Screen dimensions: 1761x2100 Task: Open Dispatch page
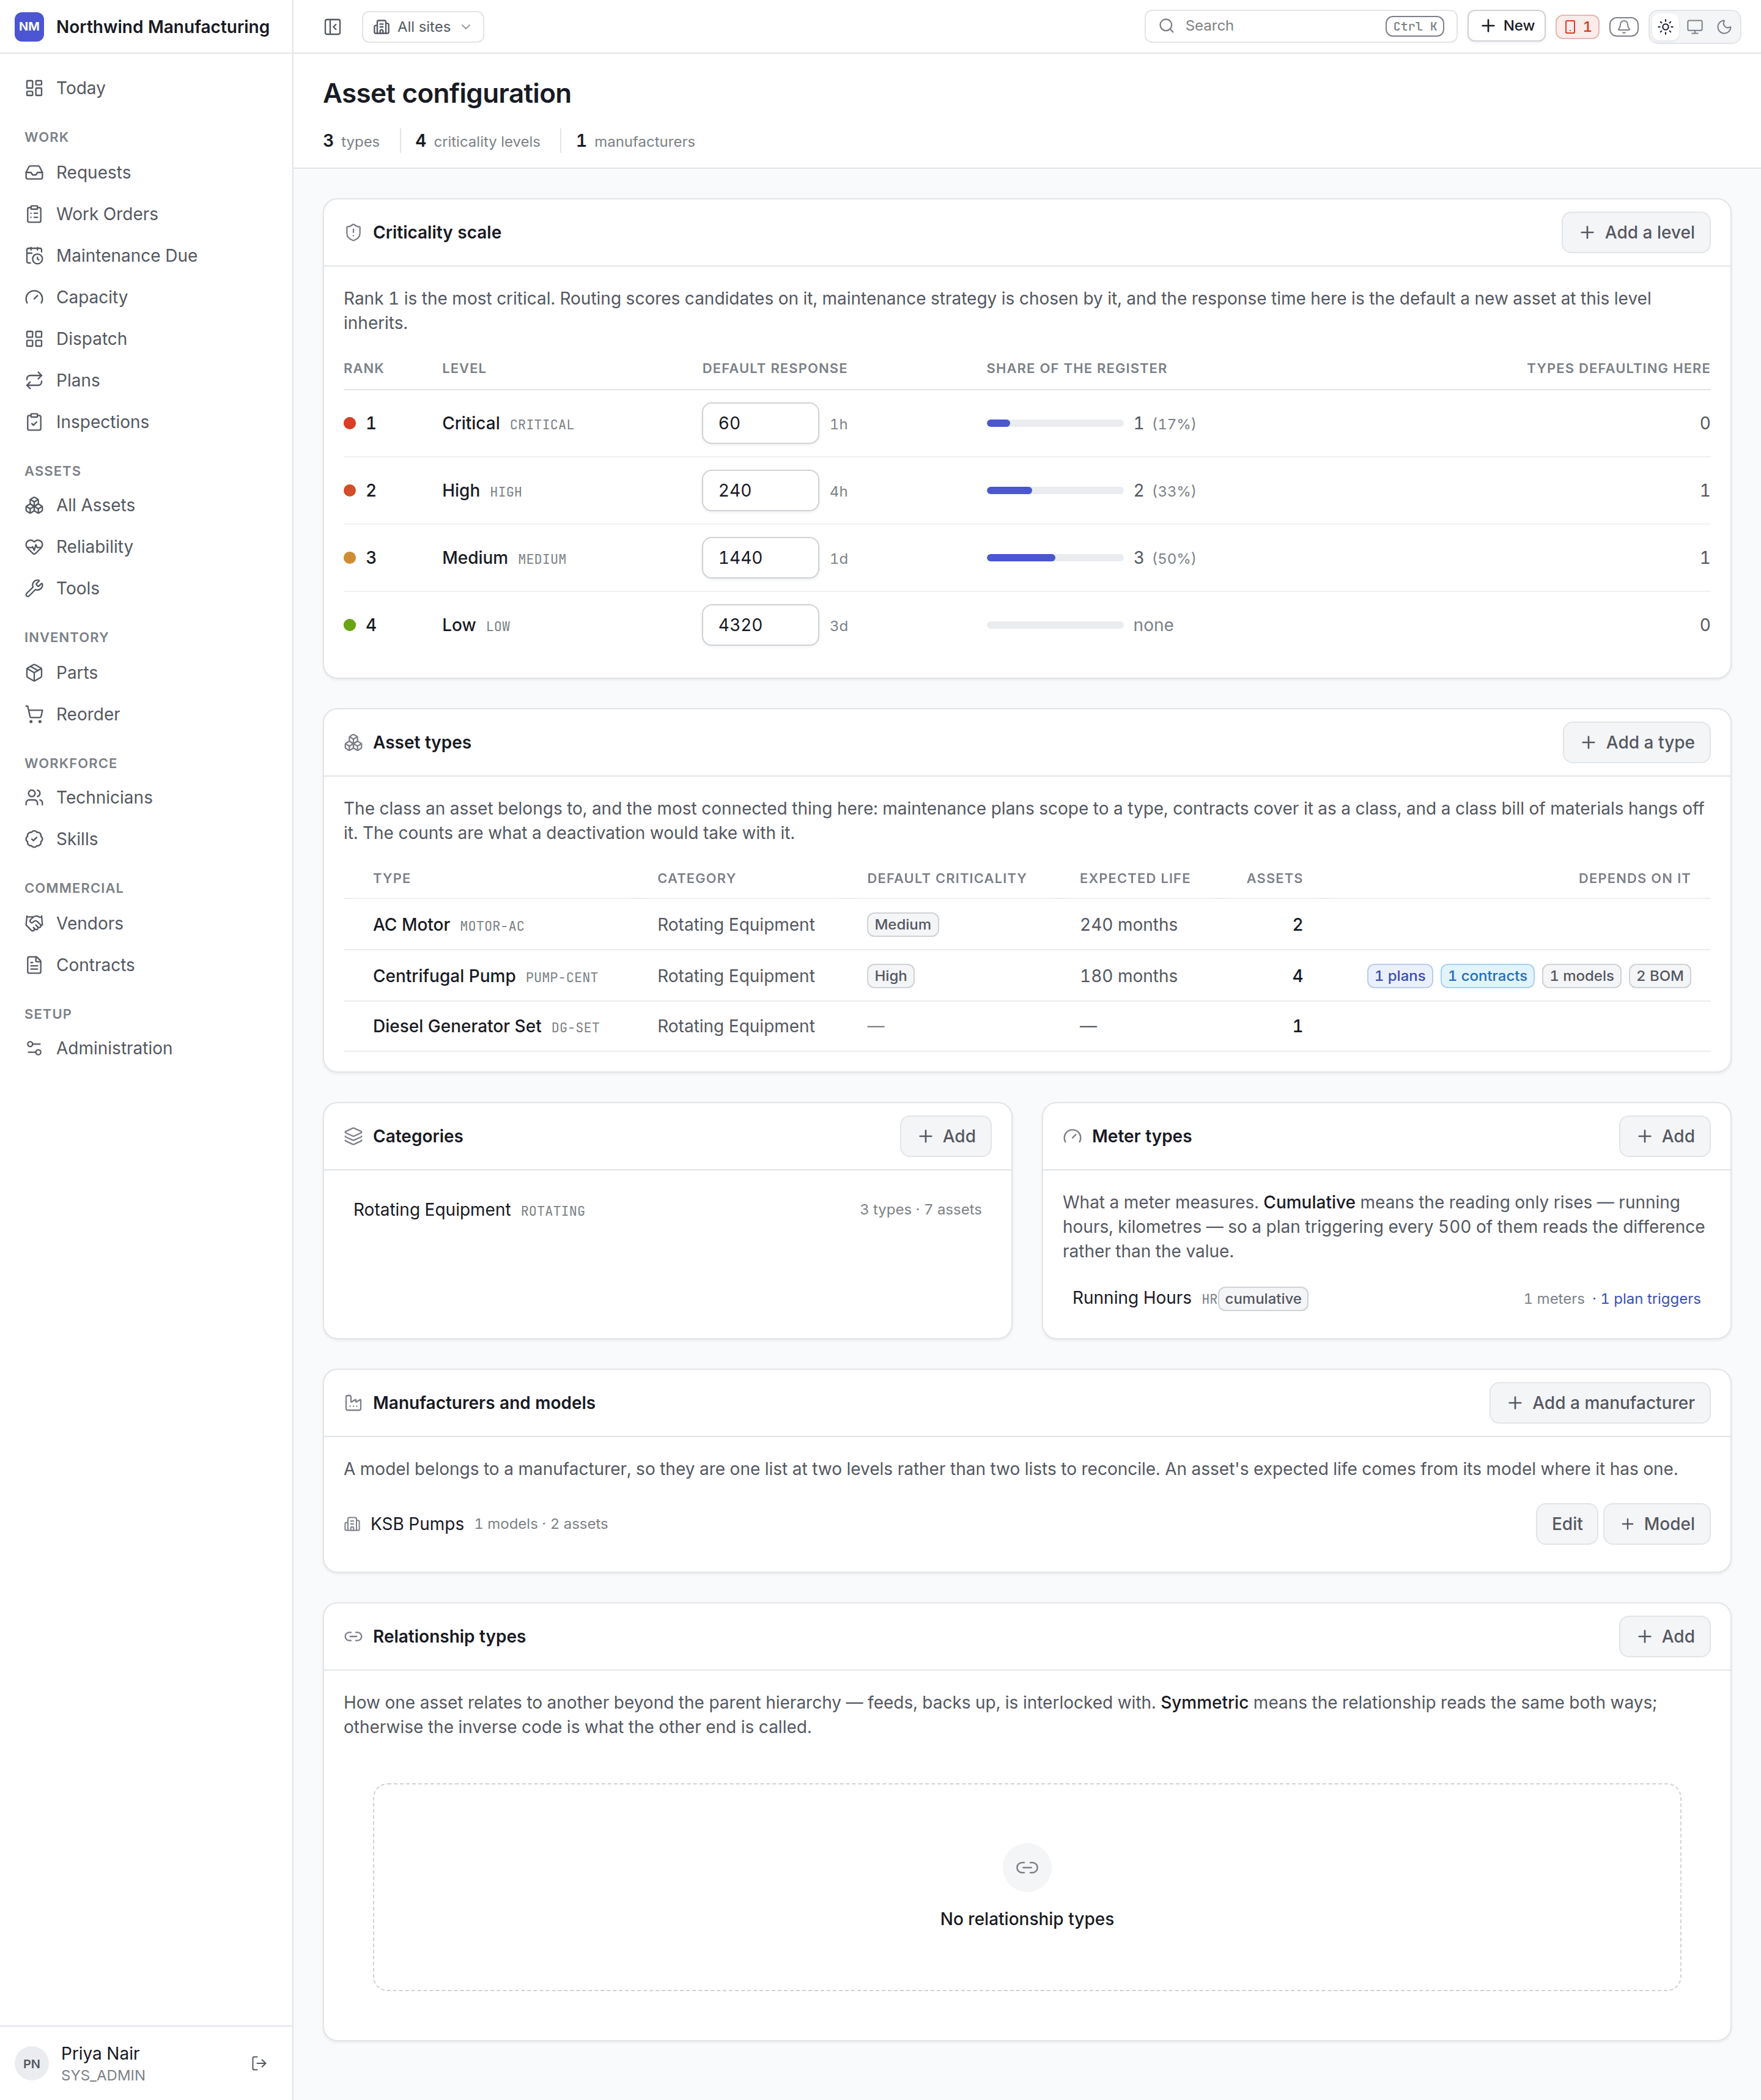click(146, 338)
